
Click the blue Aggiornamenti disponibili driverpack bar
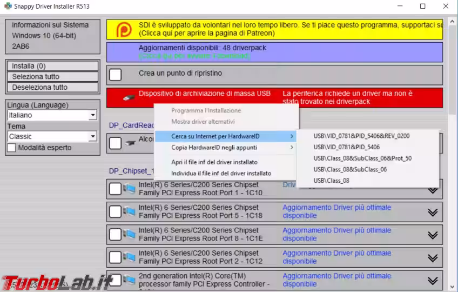pos(274,52)
